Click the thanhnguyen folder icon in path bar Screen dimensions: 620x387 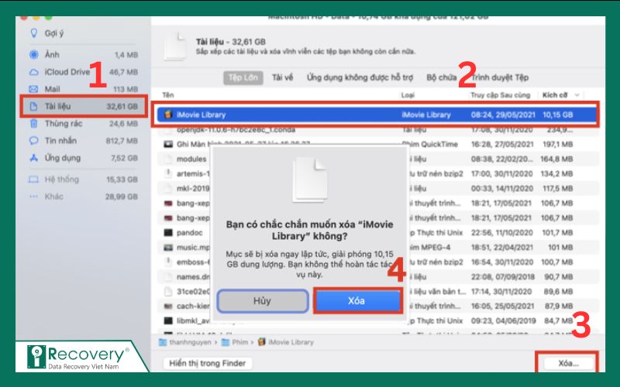point(163,342)
